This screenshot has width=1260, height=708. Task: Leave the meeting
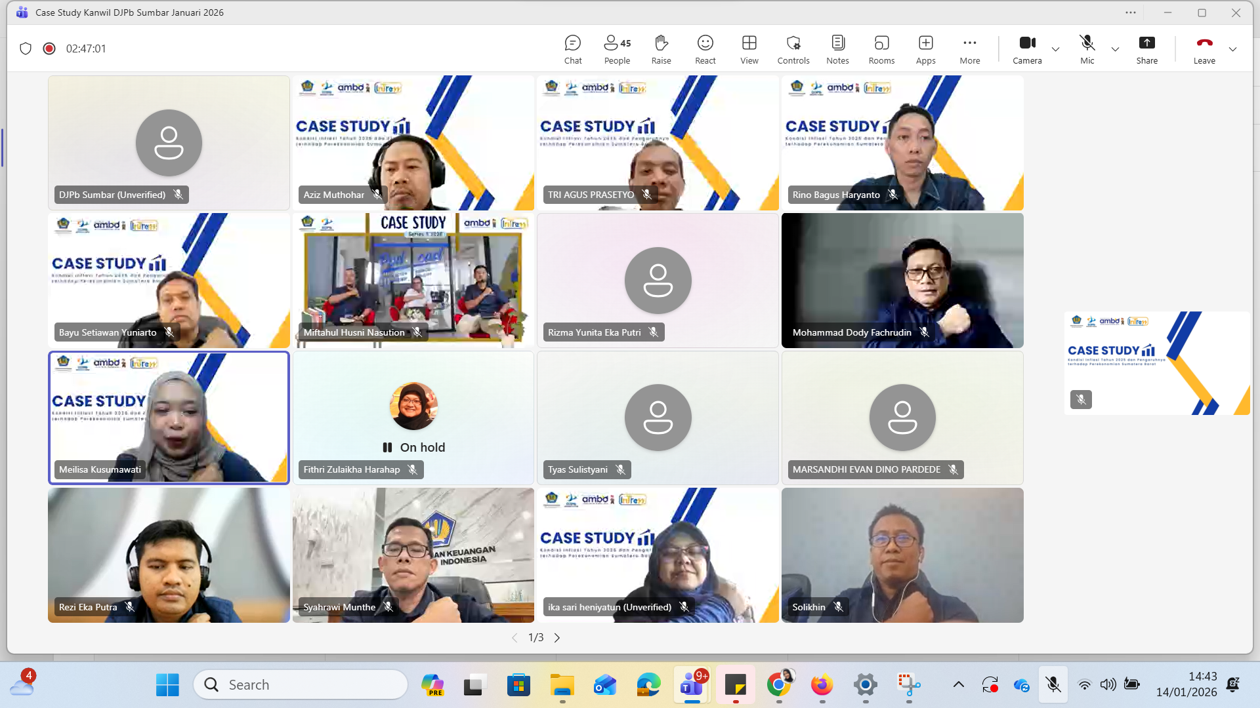(1204, 49)
